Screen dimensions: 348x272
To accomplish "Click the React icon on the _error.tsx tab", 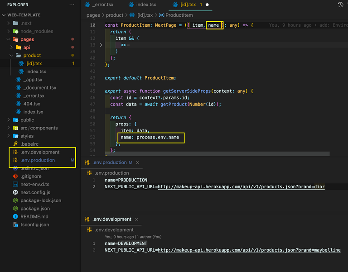I will click(87, 5).
